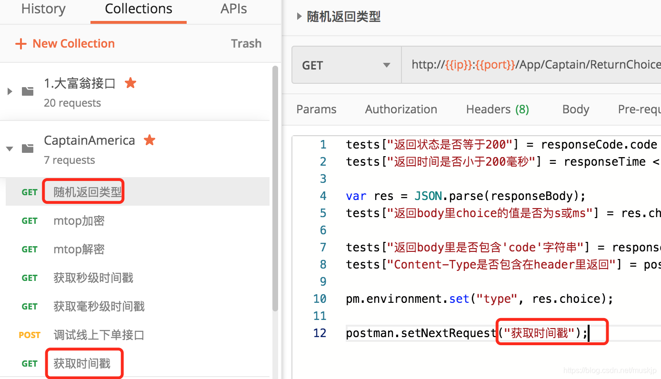The width and height of the screenshot is (661, 379).
Task: Open the Pre-request Script tab
Action: coord(639,110)
